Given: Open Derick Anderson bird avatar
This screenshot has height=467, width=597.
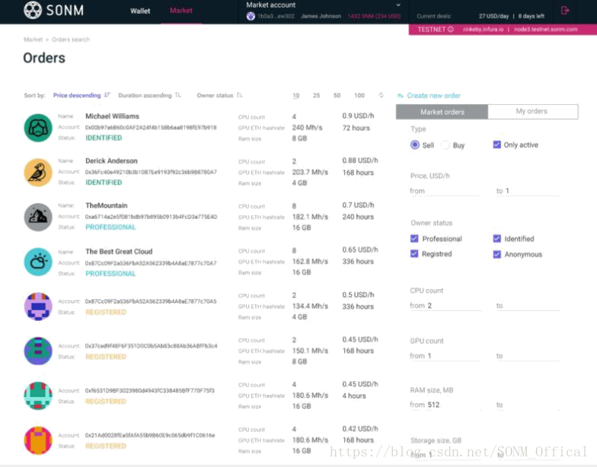Looking at the screenshot, I should (x=38, y=172).
